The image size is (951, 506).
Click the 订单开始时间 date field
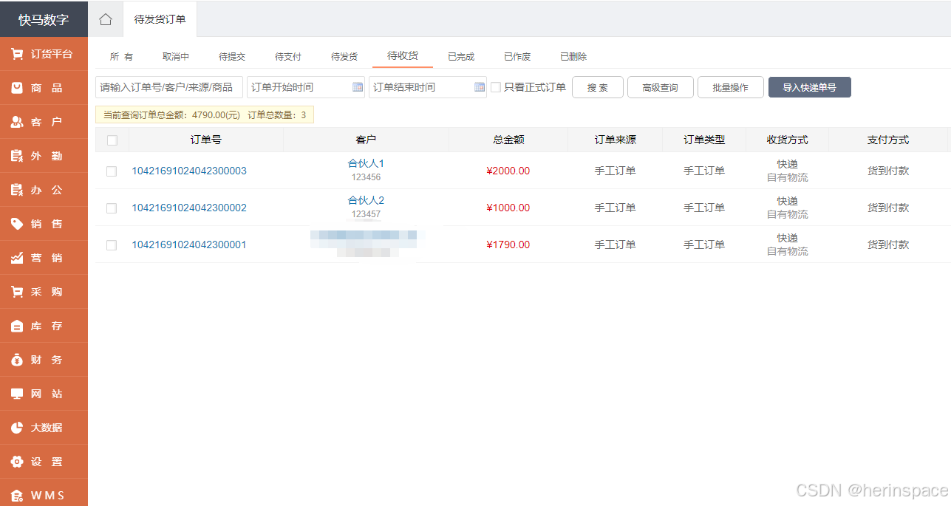(x=306, y=87)
